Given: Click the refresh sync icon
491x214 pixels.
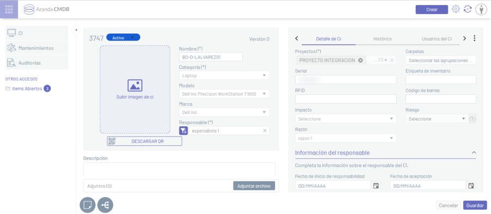Looking at the screenshot, I should tap(468, 9).
